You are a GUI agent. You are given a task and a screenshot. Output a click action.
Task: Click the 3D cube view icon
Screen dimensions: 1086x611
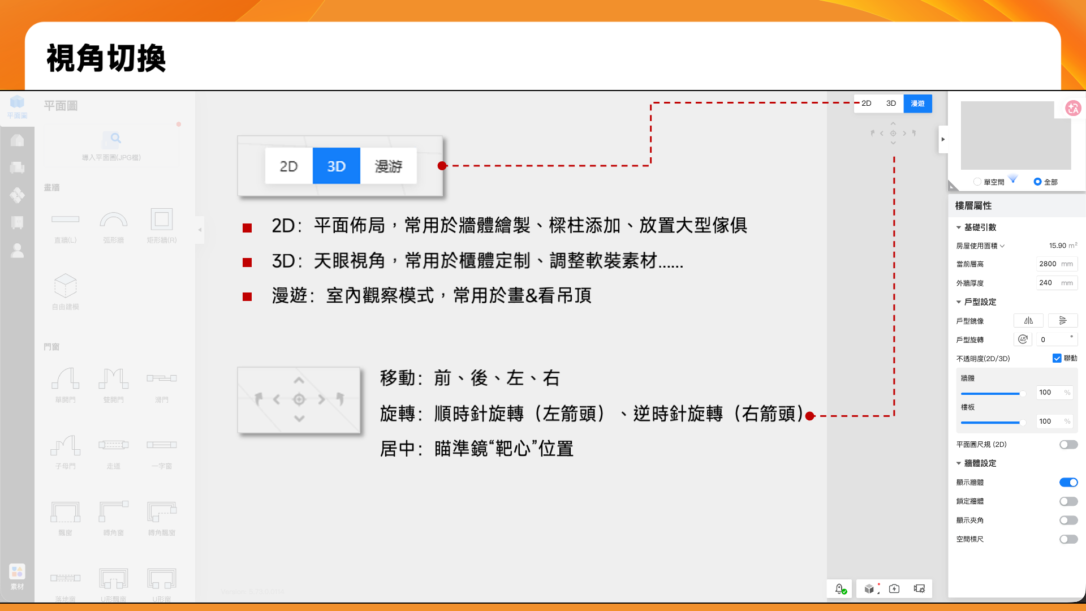pyautogui.click(x=869, y=589)
